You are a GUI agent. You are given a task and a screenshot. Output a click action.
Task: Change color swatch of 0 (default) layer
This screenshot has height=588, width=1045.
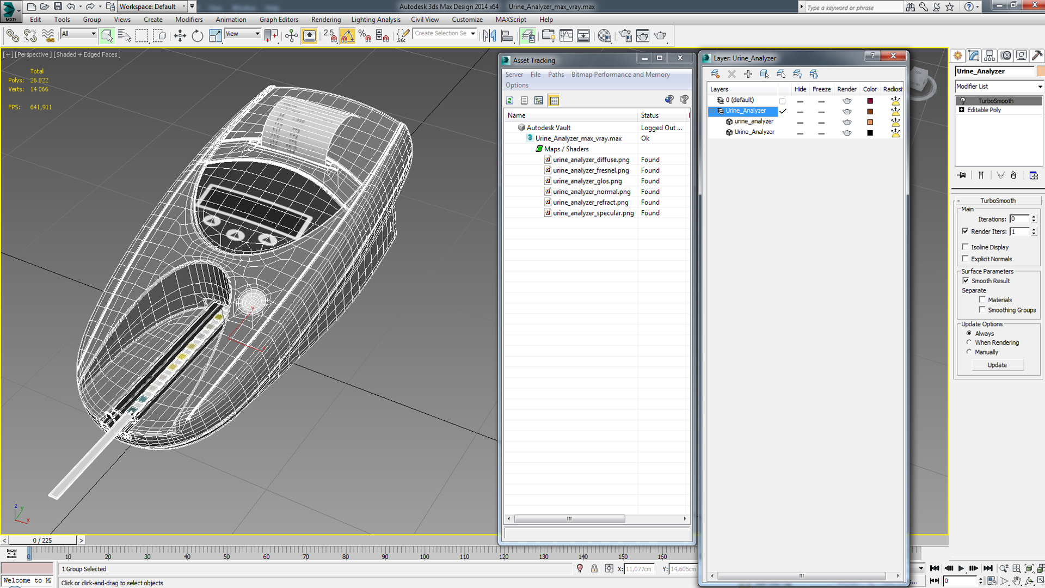click(x=870, y=101)
